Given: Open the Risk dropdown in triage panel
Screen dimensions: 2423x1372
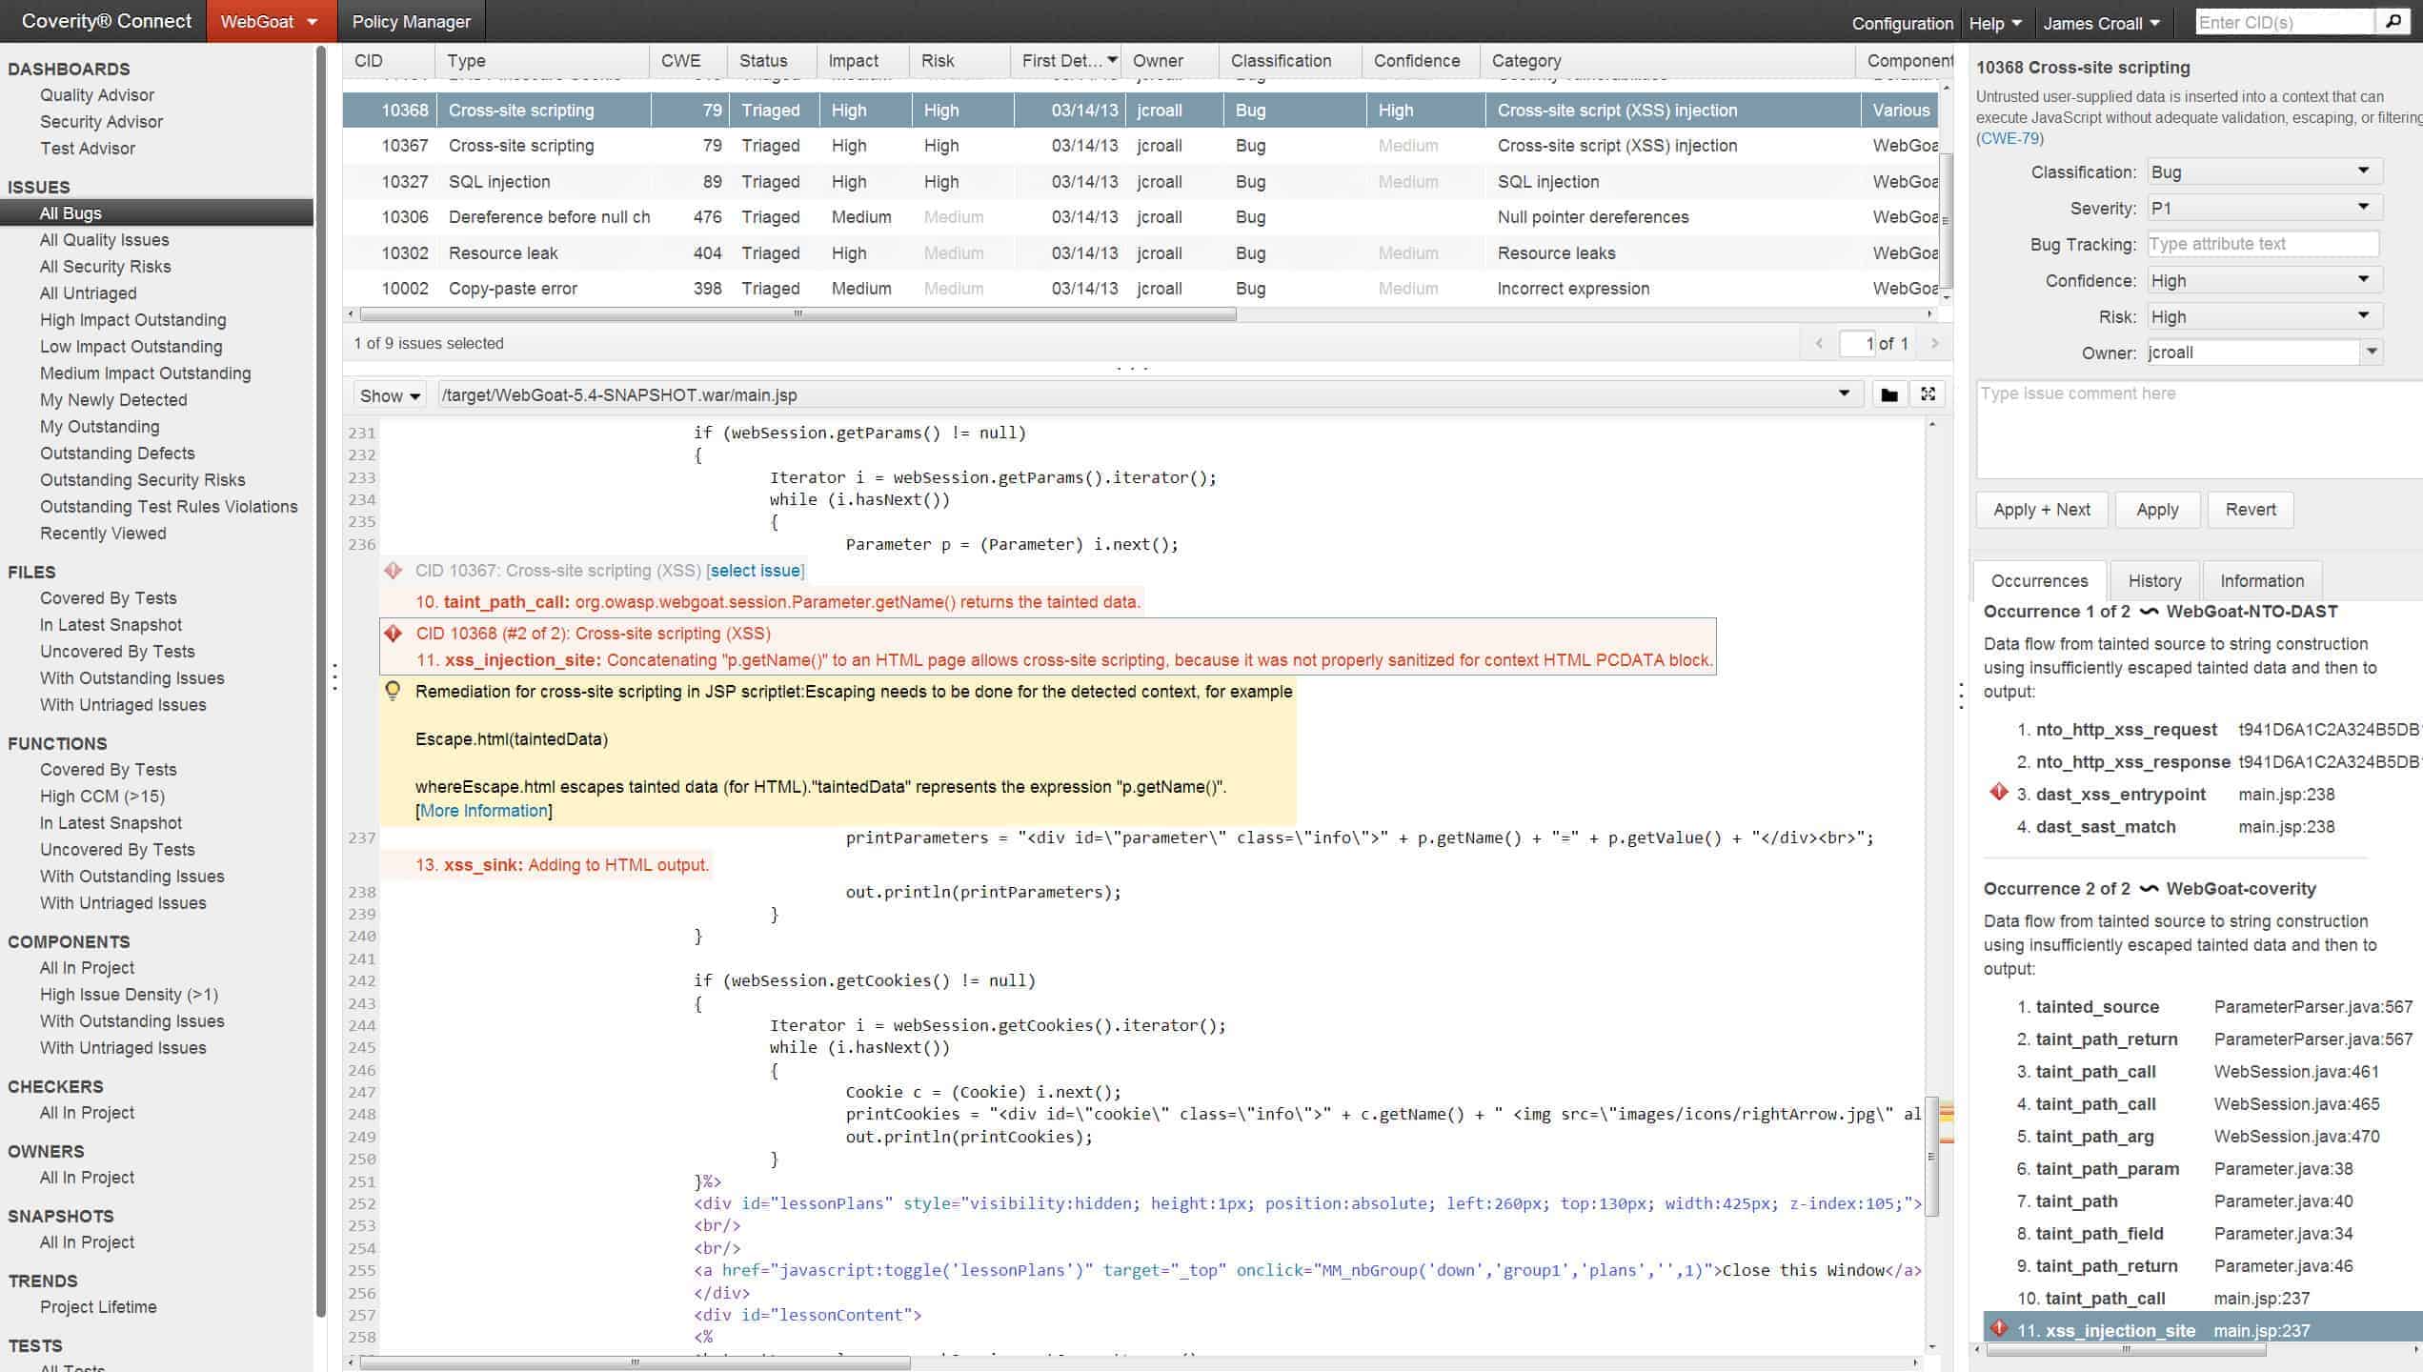Looking at the screenshot, I should [x=2264, y=316].
